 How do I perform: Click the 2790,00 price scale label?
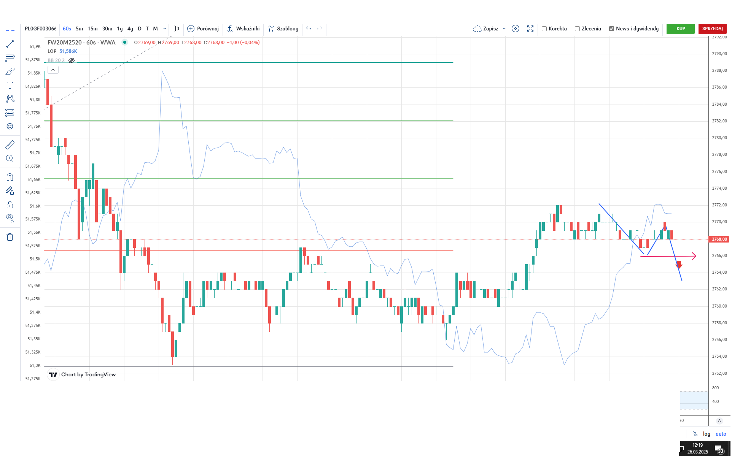(719, 54)
